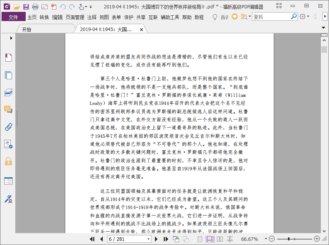The image size is (329, 245).
Task: Click the magnifier search button
Action: (x=294, y=16)
